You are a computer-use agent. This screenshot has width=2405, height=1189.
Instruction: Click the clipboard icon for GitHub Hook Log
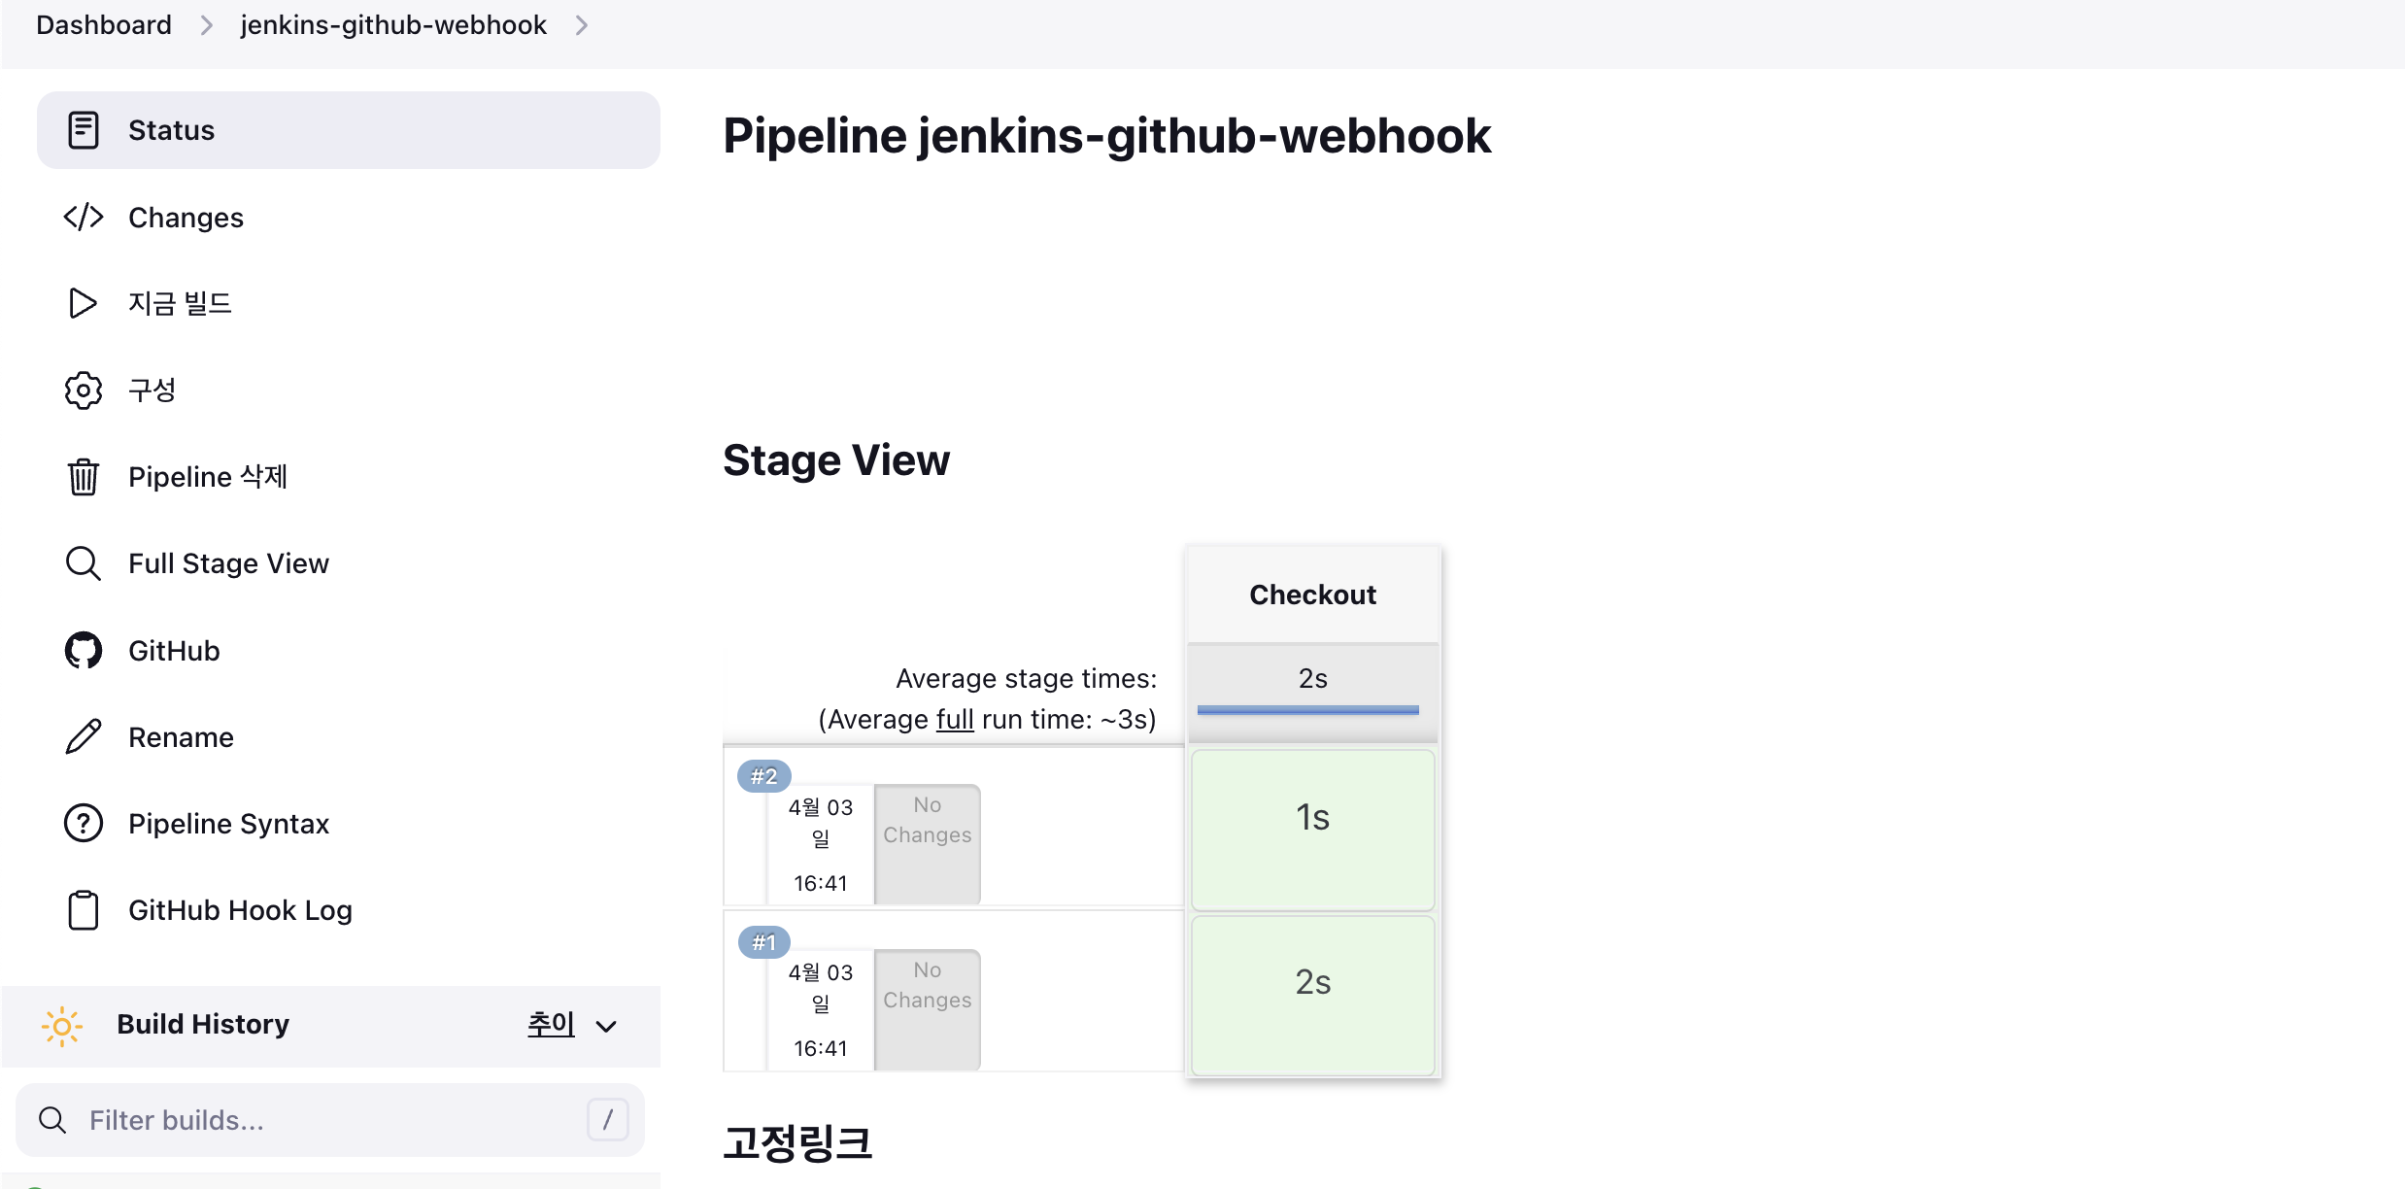click(x=84, y=910)
